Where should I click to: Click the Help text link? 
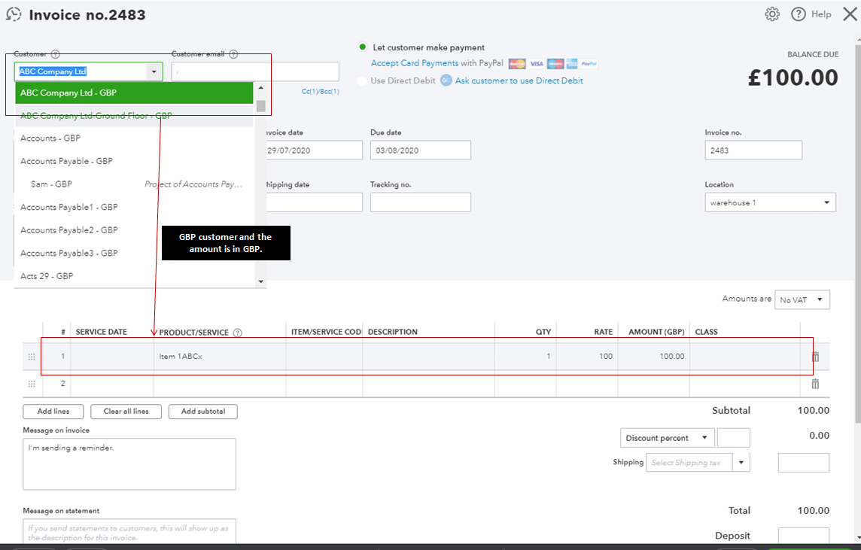pos(821,14)
